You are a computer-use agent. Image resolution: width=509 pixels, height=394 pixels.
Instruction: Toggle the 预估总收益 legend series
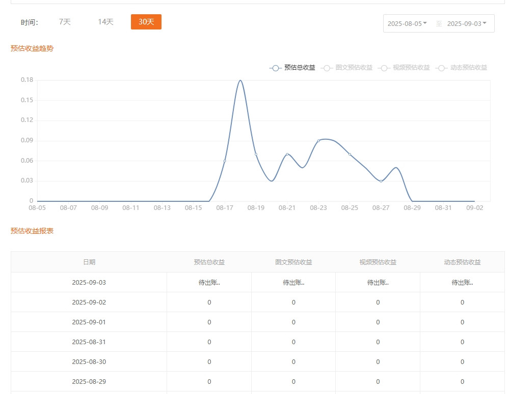[x=292, y=68]
